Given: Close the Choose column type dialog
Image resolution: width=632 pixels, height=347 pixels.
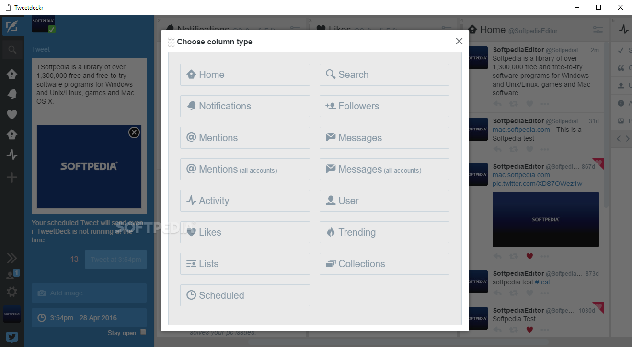Looking at the screenshot, I should coord(459,41).
